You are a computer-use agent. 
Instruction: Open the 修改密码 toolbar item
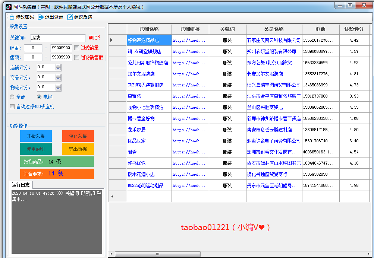pos(22,17)
